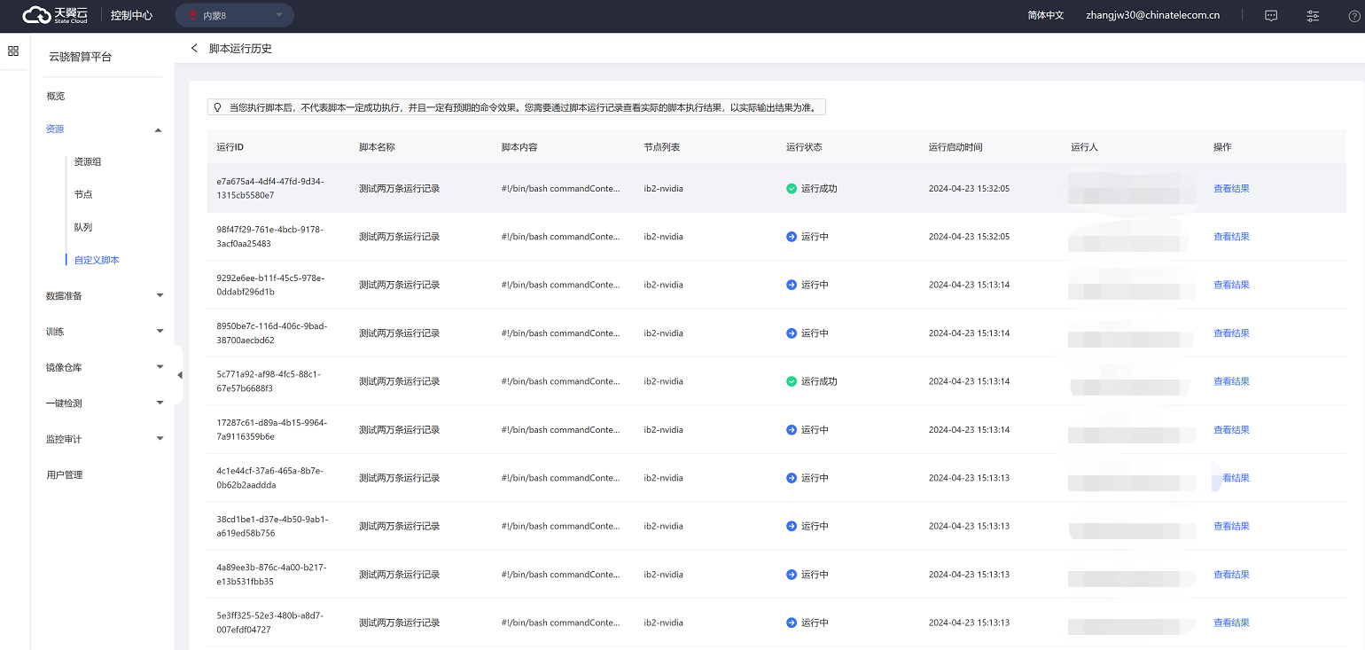Open the settings sliders icon in top bar
Image resolution: width=1365 pixels, height=650 pixels.
tap(1313, 15)
